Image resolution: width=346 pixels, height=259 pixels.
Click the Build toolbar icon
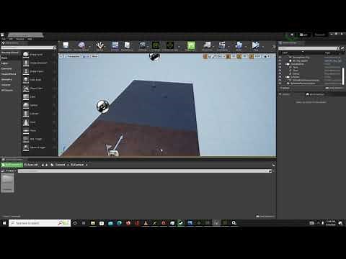pyautogui.click(x=239, y=45)
